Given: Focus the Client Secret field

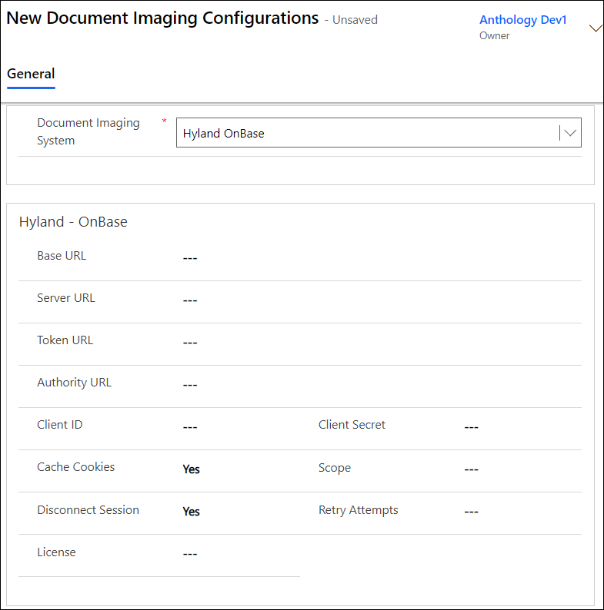Looking at the screenshot, I should (x=519, y=427).
